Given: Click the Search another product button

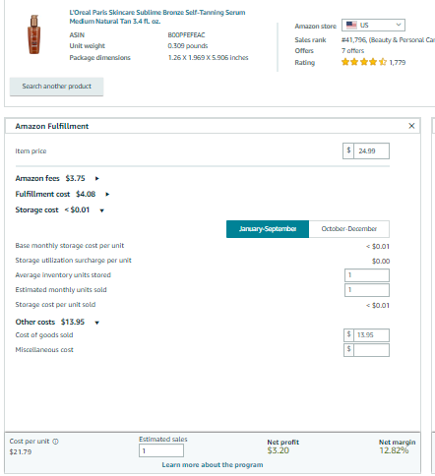Looking at the screenshot, I should coord(56,87).
